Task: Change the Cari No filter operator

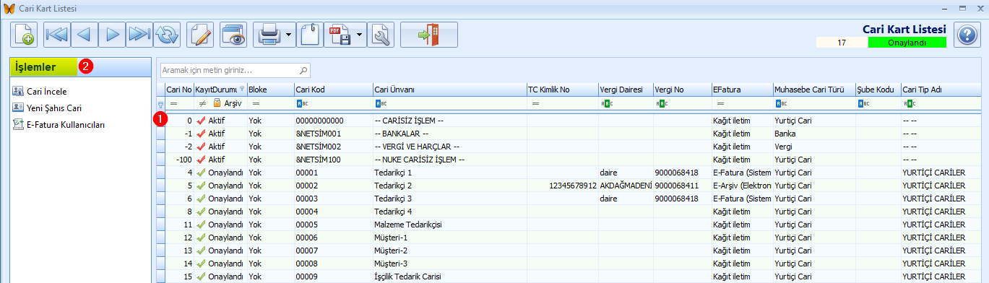Action: pos(173,103)
